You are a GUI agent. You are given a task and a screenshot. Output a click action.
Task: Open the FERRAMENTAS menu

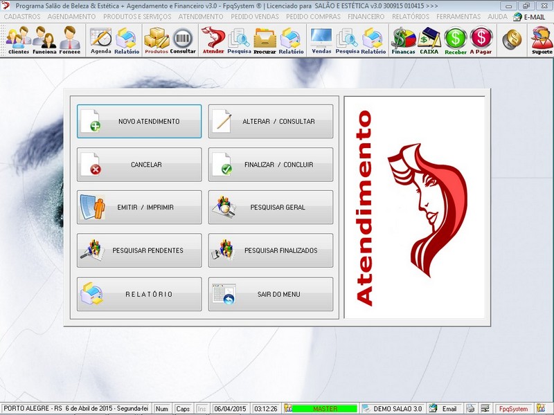tap(458, 17)
